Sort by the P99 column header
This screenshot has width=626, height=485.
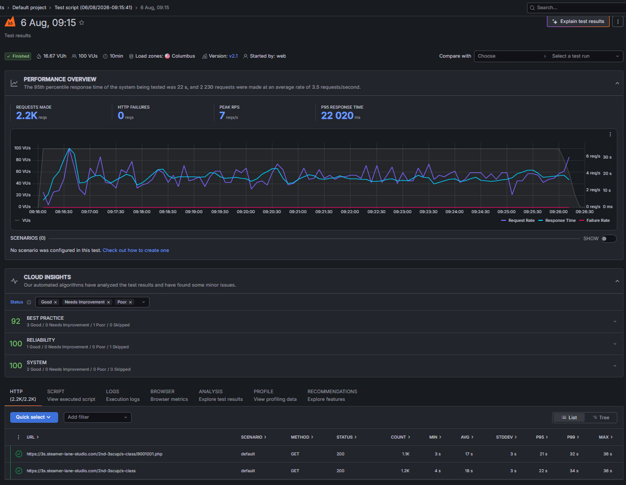click(x=572, y=437)
